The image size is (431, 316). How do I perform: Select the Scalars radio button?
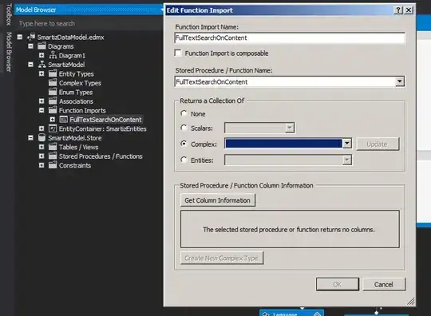pos(184,128)
